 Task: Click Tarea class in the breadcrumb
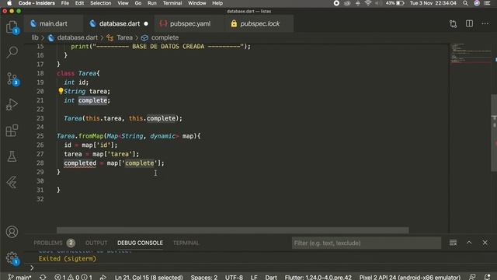tap(124, 37)
